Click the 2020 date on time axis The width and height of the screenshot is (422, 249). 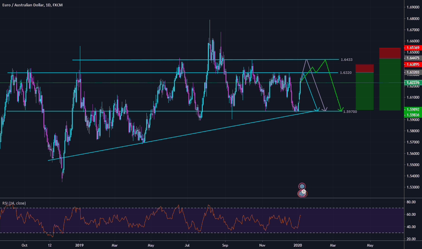(297, 245)
